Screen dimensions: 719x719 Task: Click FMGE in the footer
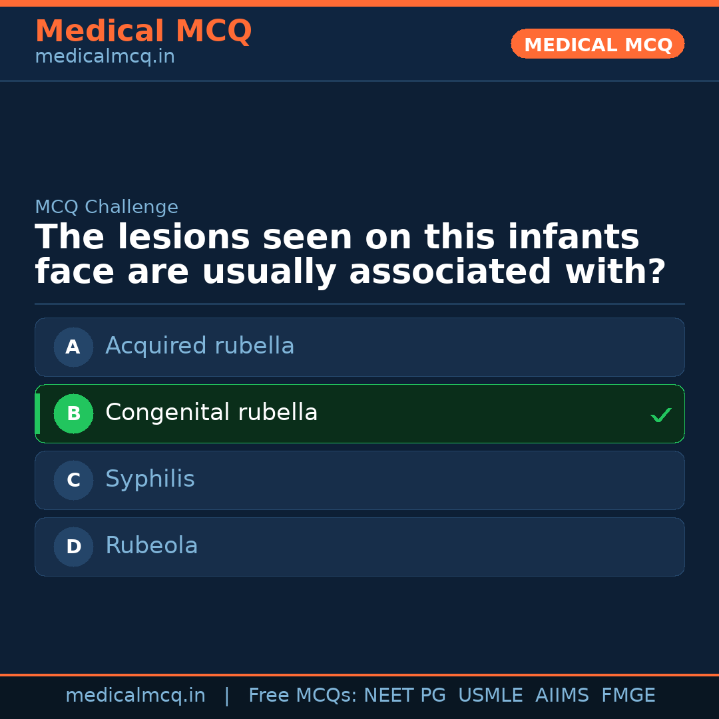628,696
